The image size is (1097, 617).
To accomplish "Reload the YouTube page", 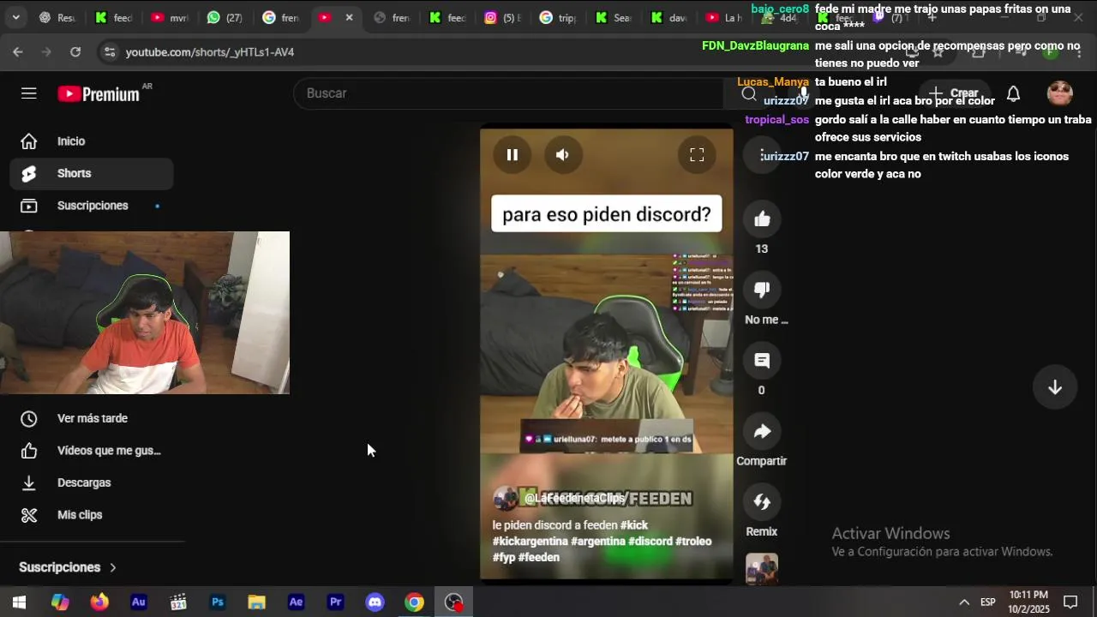I will click(x=75, y=52).
